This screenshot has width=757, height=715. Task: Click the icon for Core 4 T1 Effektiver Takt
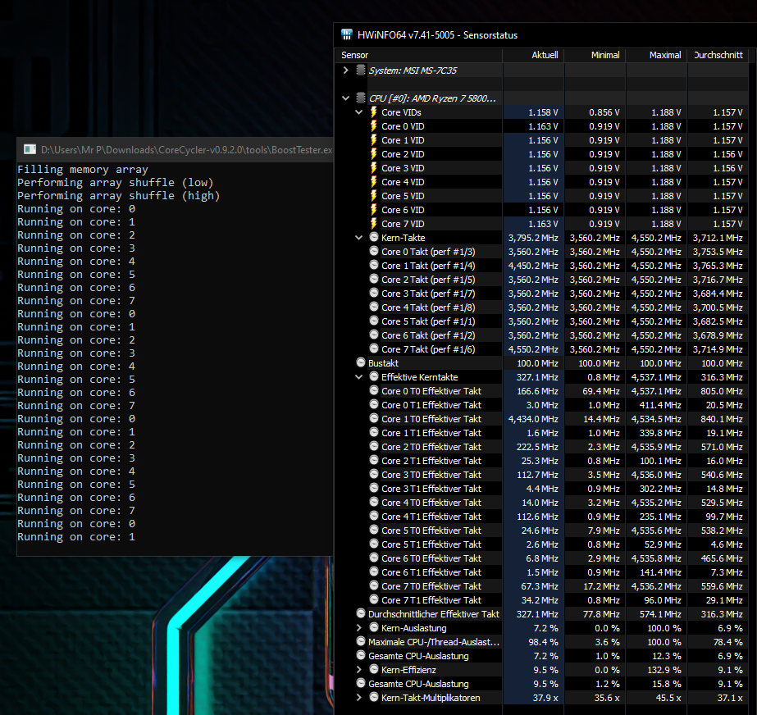[x=374, y=516]
